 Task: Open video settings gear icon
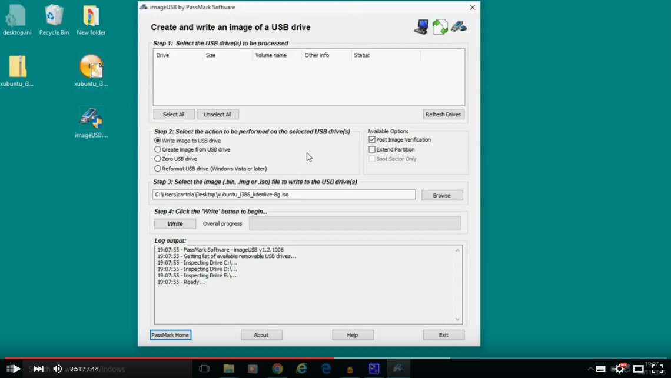[x=619, y=369]
